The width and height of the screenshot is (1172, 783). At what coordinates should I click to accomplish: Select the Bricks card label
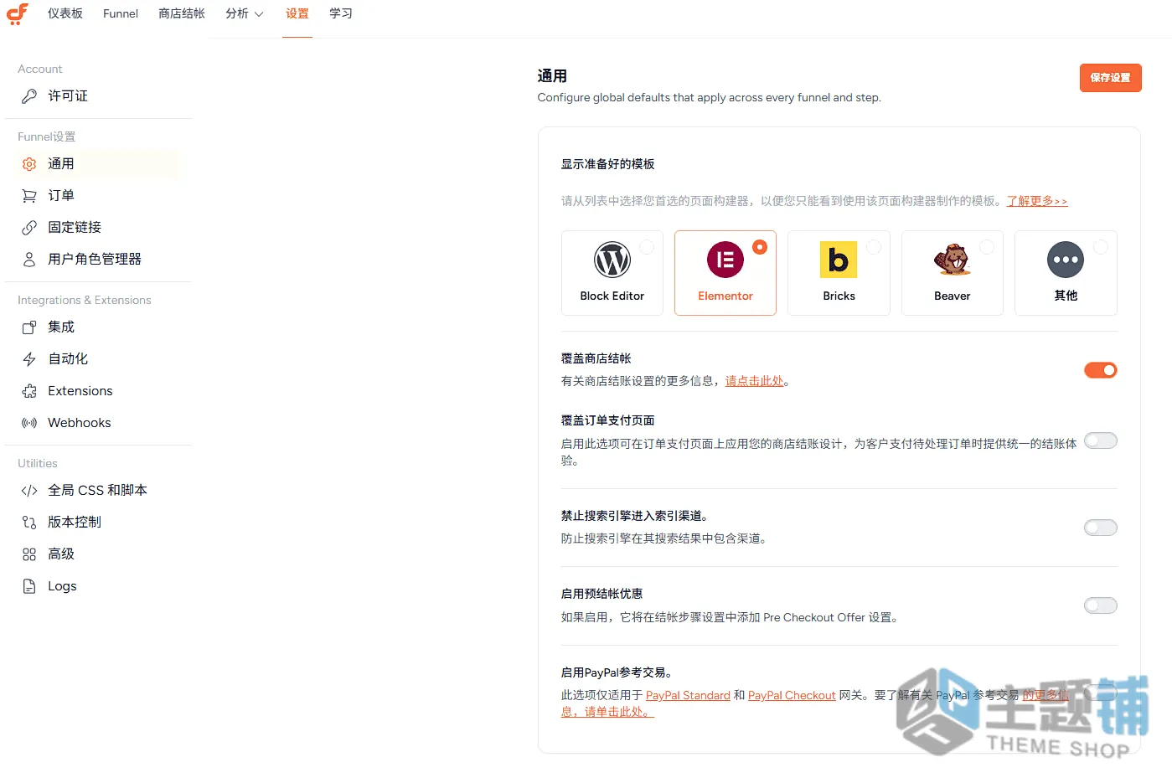[x=839, y=296]
